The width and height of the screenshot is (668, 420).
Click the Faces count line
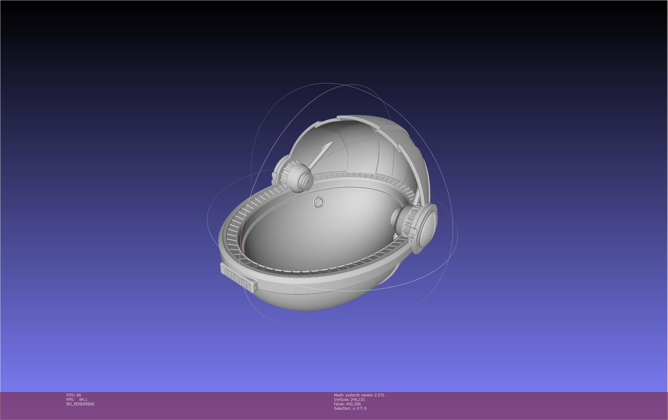[x=347, y=404]
